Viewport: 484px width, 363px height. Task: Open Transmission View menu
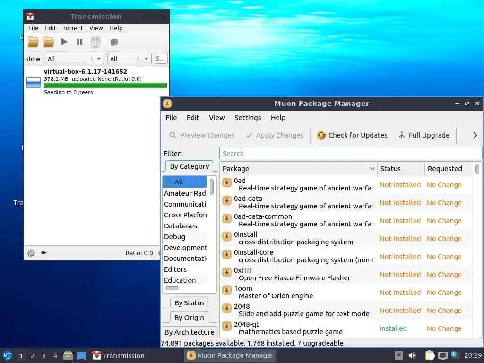click(x=96, y=28)
